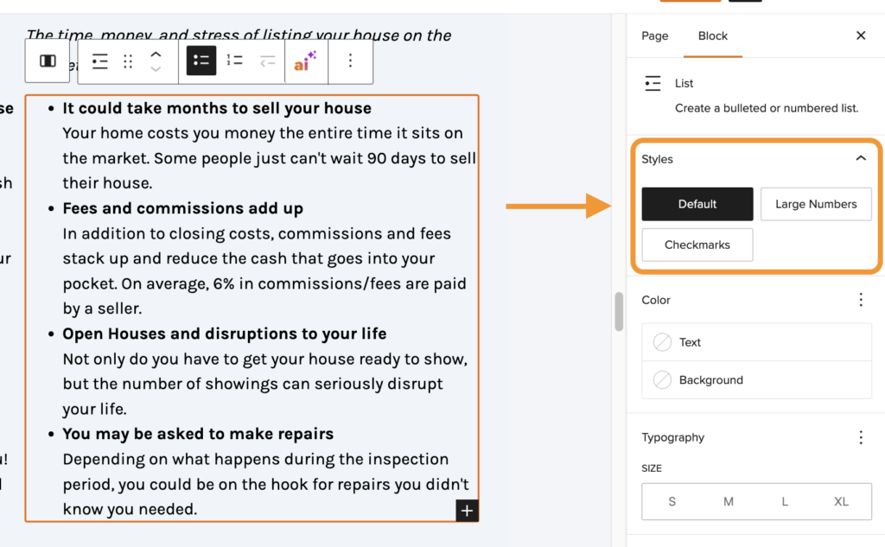Viewport: 885px width, 547px height.
Task: Open the List block type switcher icon
Action: (x=100, y=61)
